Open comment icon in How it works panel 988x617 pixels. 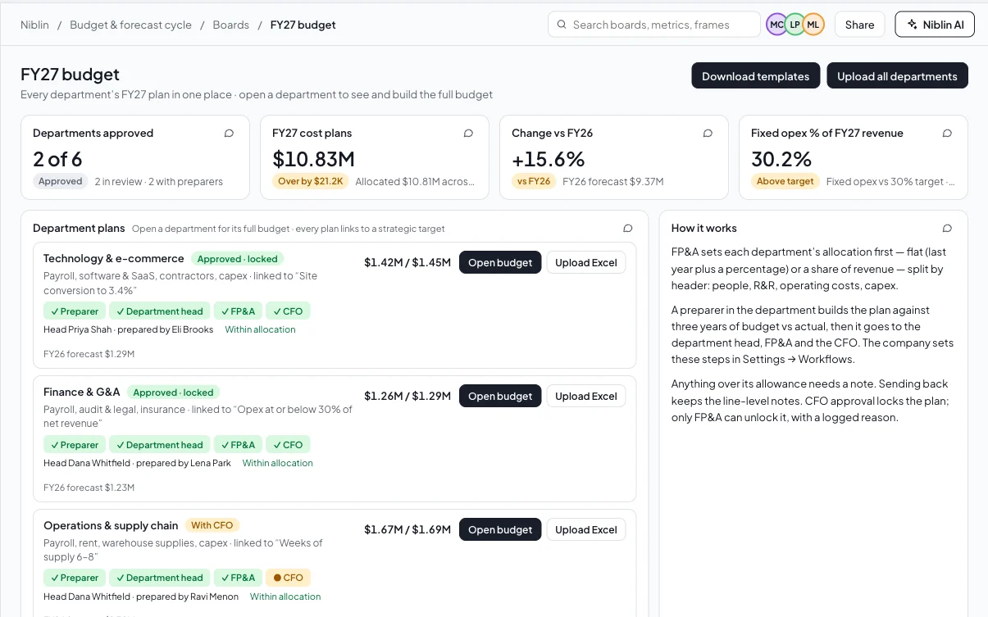click(947, 228)
